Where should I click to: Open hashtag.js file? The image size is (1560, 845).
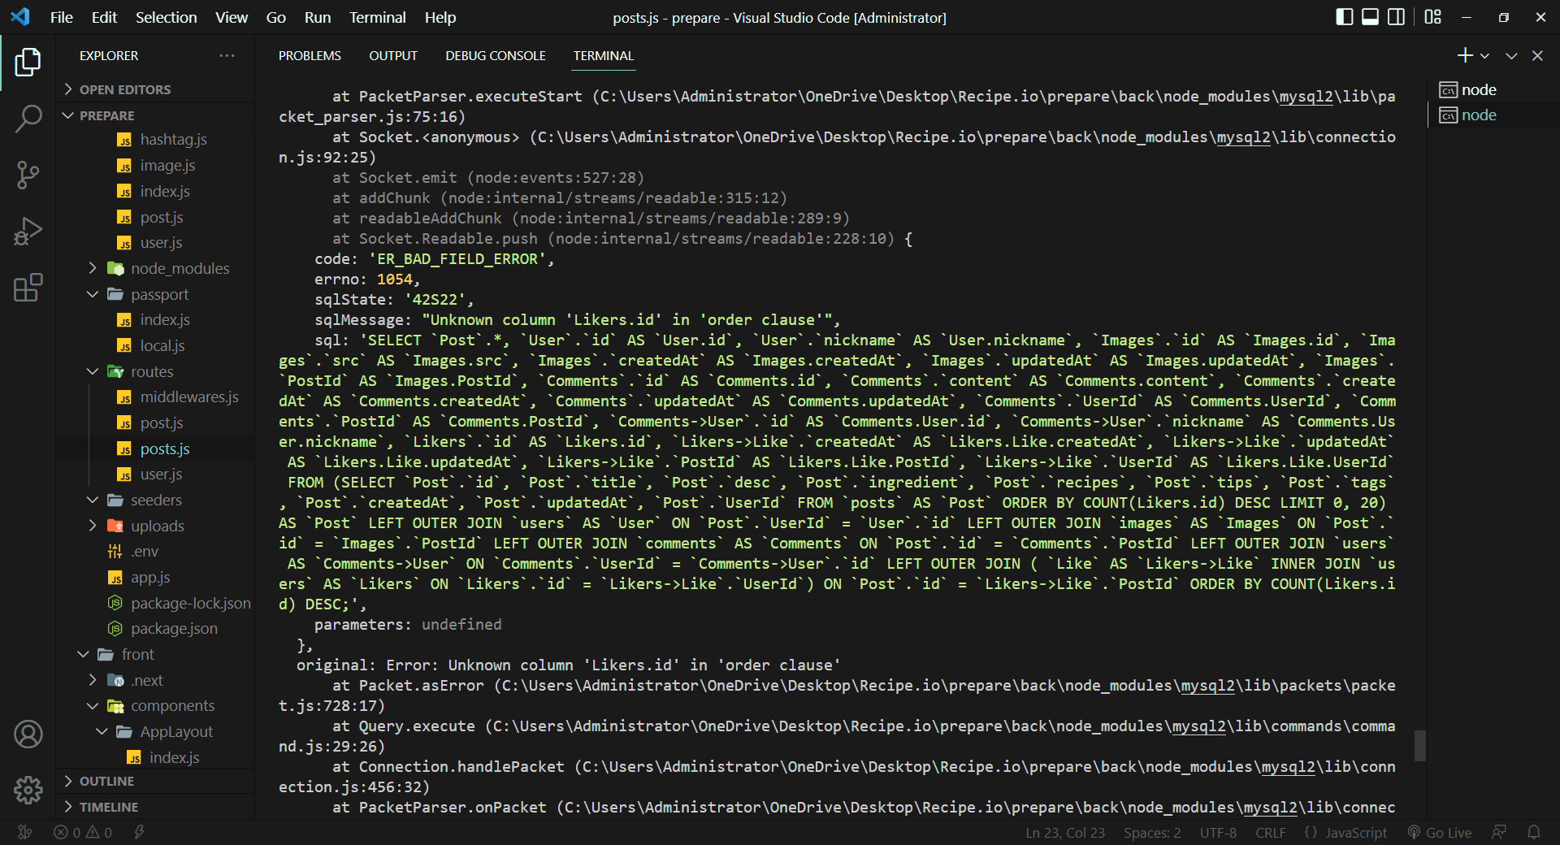click(x=173, y=140)
